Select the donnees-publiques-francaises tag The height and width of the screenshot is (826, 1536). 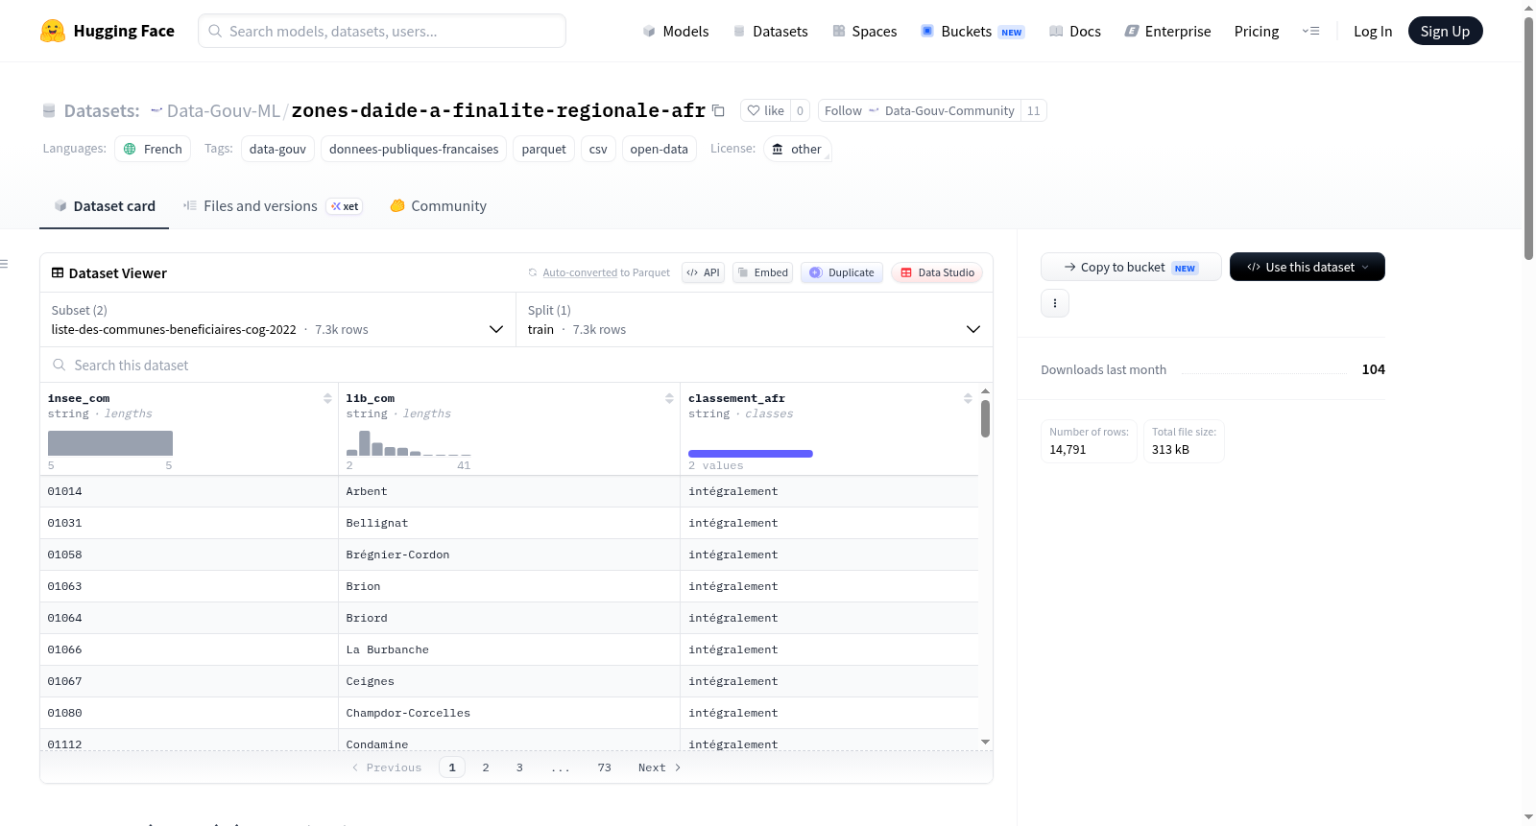pyautogui.click(x=414, y=149)
